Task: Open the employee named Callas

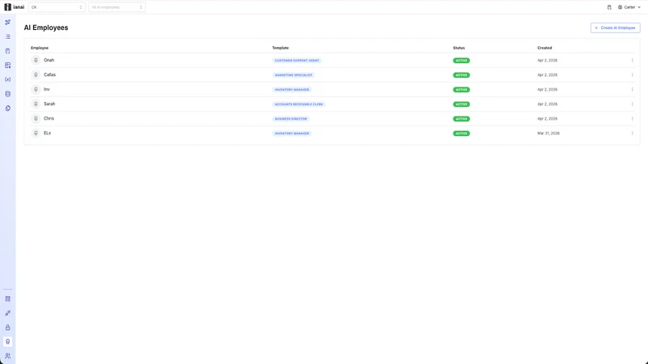Action: click(x=49, y=74)
